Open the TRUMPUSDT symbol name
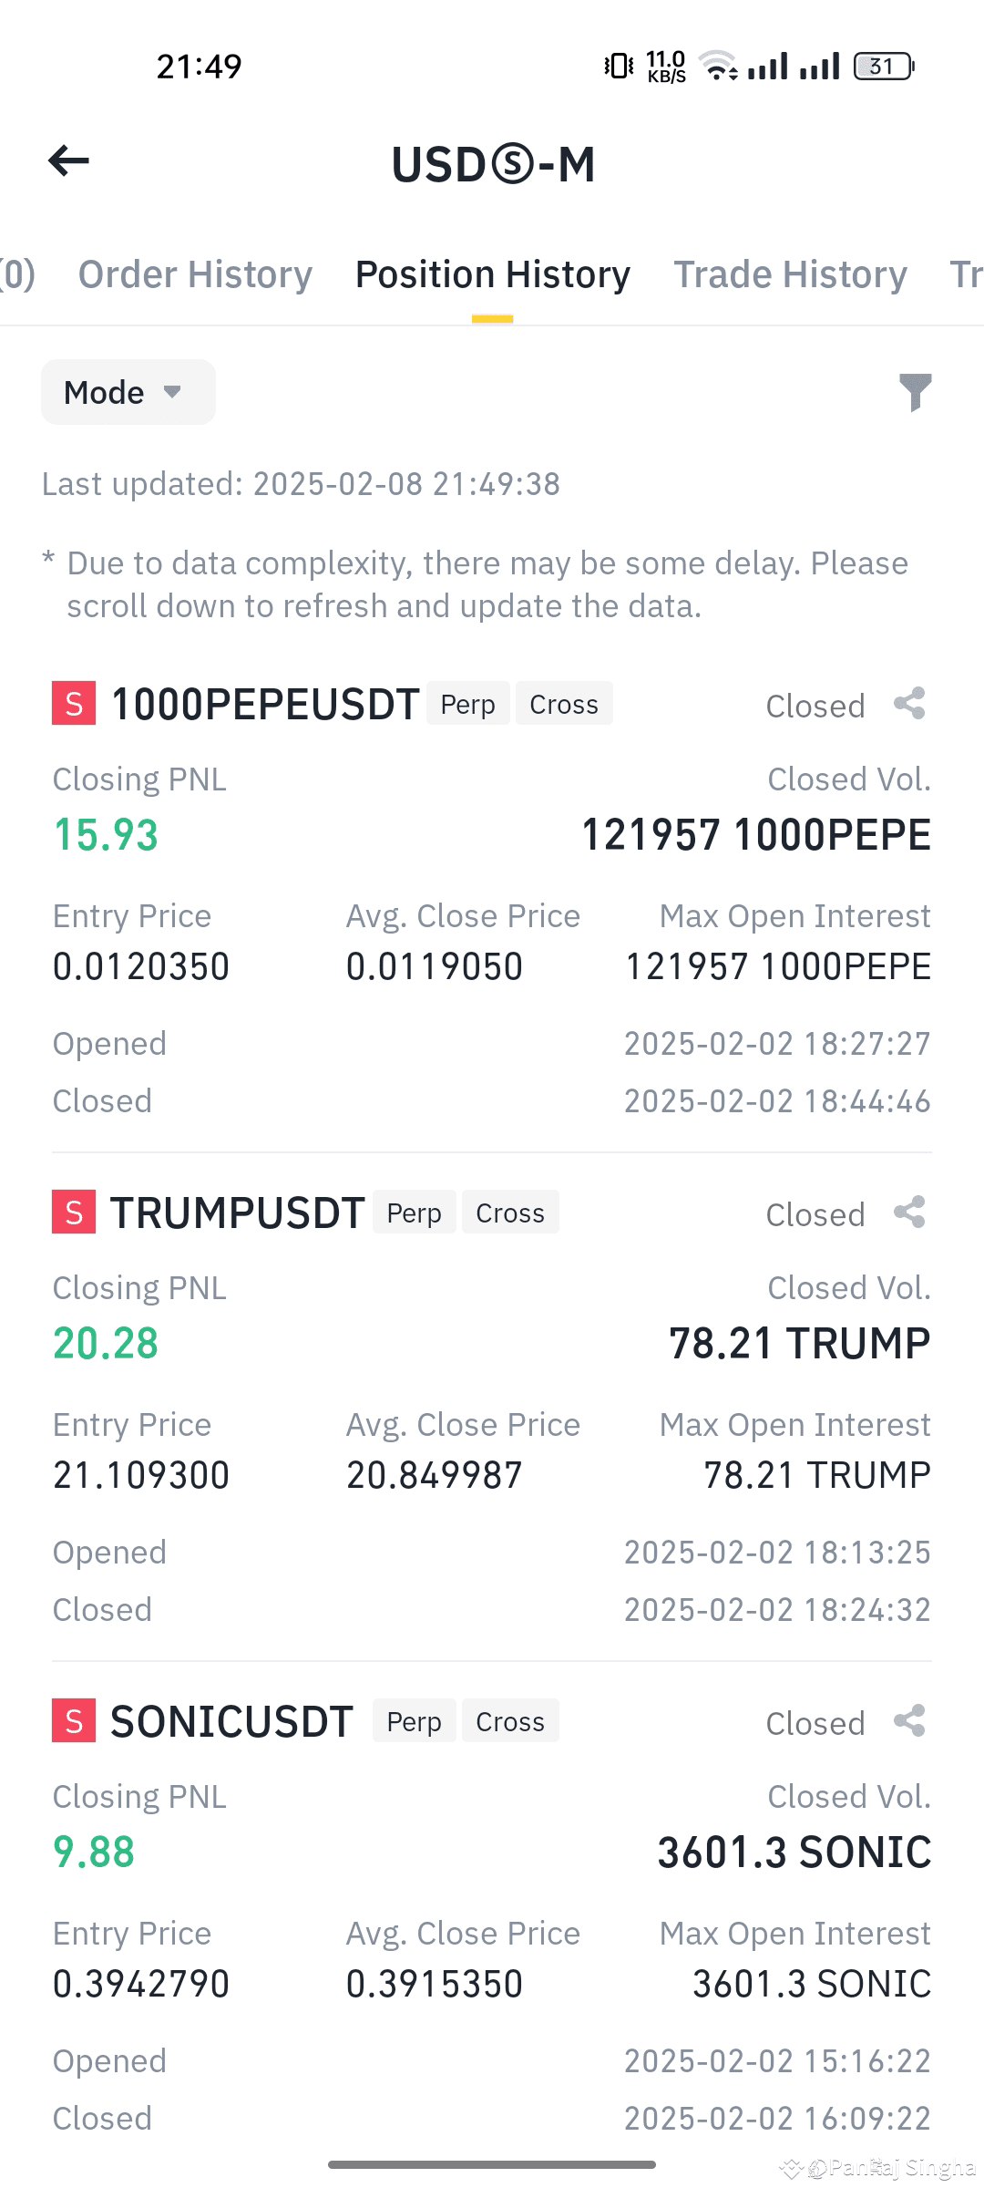Image resolution: width=984 pixels, height=2188 pixels. pyautogui.click(x=238, y=1213)
